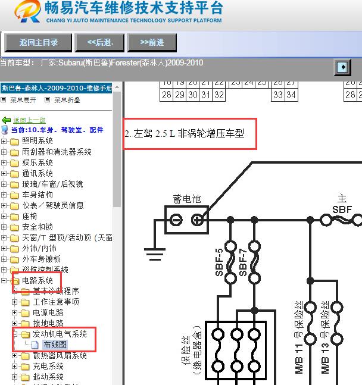Open the 充电系统 folder icon
This screenshot has width=362, height=385.
pyautogui.click(x=25, y=367)
